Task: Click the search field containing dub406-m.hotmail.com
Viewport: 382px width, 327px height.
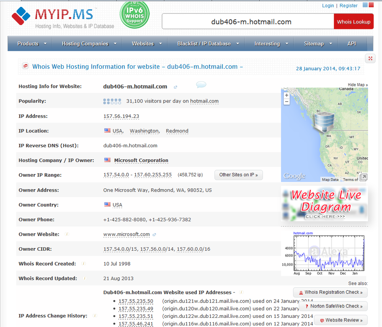Action: [x=248, y=22]
